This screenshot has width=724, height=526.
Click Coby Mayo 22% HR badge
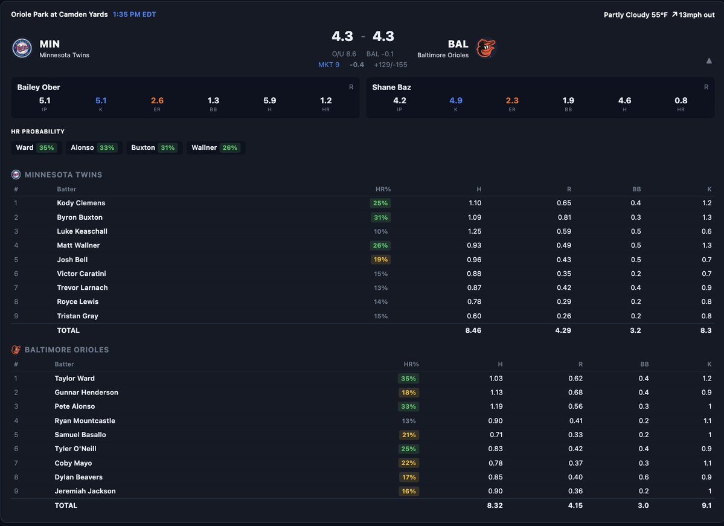click(x=409, y=463)
